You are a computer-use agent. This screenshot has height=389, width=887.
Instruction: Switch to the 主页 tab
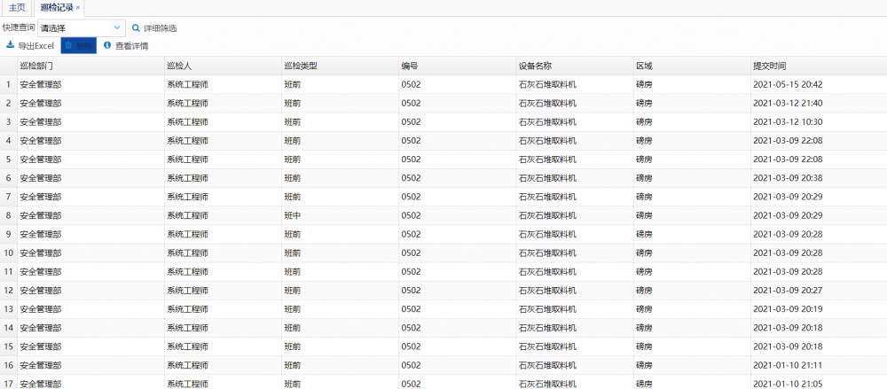pyautogui.click(x=18, y=7)
